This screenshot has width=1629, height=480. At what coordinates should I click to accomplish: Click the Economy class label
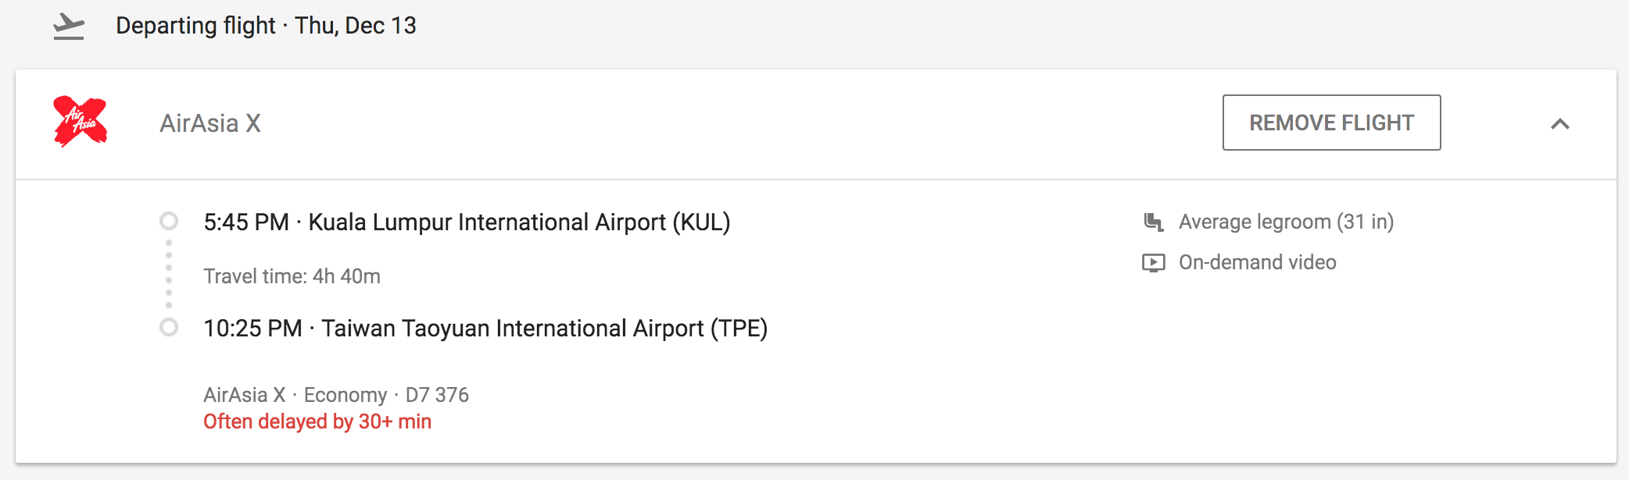(345, 395)
